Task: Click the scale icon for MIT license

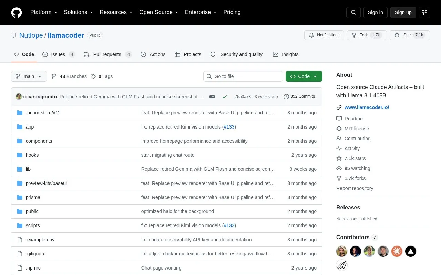Action: coord(339,129)
